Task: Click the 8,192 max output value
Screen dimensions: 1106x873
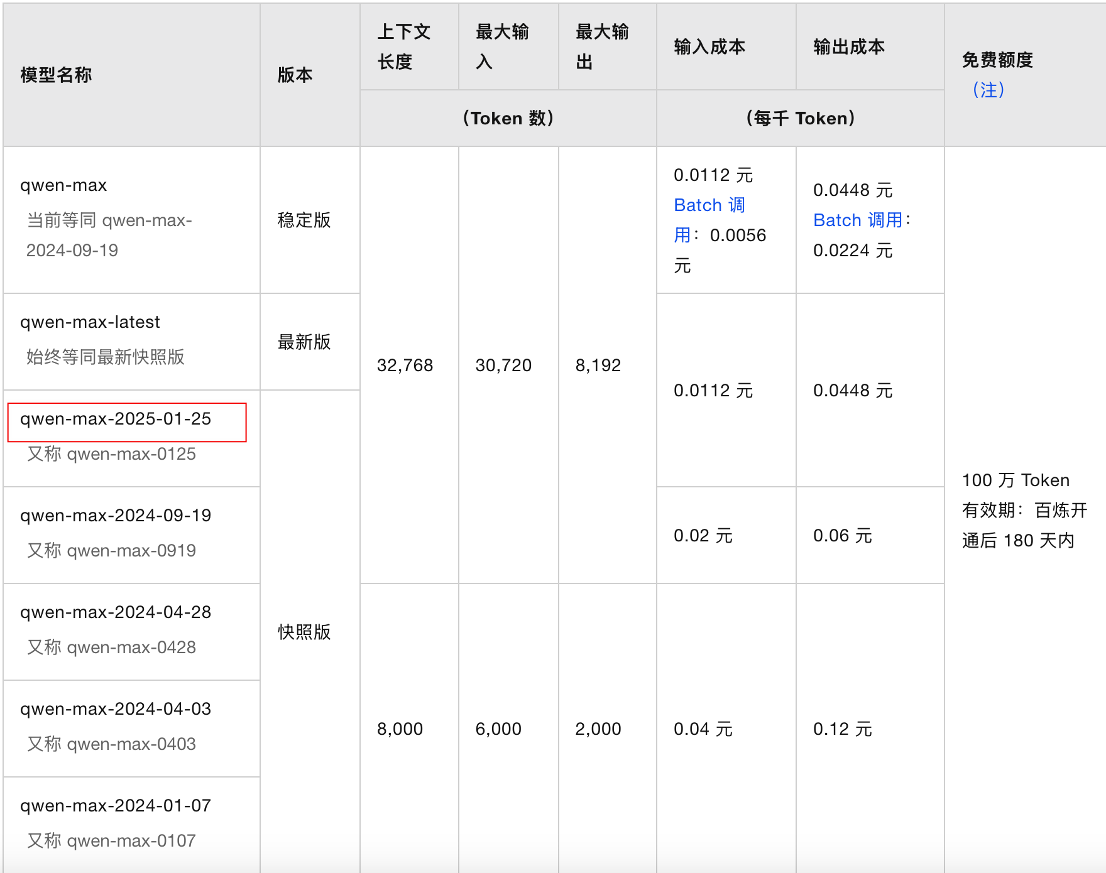Action: tap(598, 366)
